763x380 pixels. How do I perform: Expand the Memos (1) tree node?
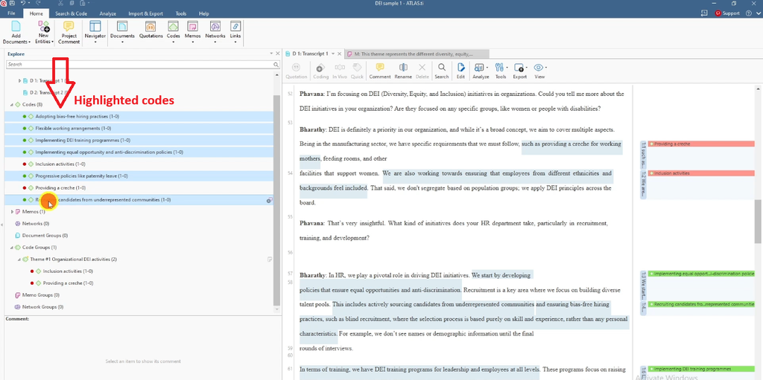pyautogui.click(x=12, y=212)
